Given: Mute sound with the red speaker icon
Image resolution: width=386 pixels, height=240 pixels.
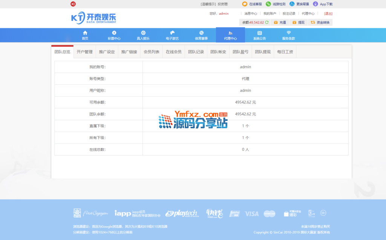Looking at the screenshot, I should (x=73, y=4).
